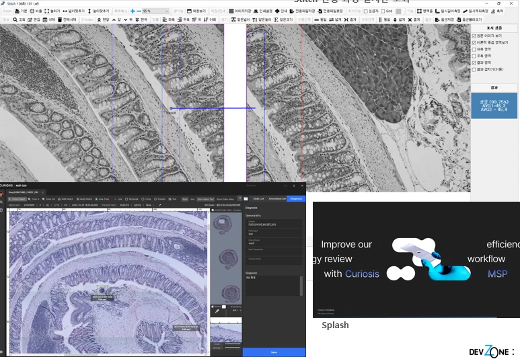Open the 95 % zoom dropdown
The height and width of the screenshot is (359, 520).
click(155, 11)
